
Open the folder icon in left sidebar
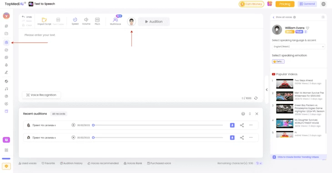click(x=6, y=34)
